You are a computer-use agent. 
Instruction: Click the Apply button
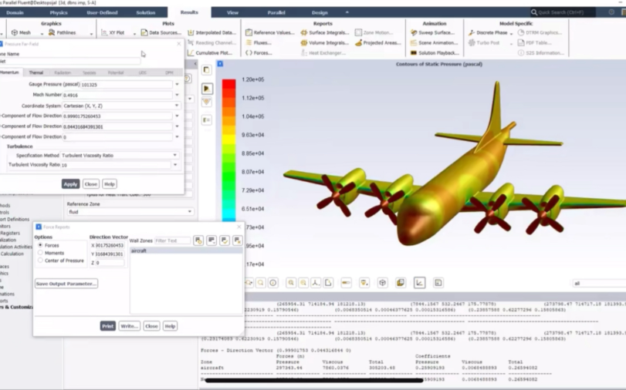71,184
